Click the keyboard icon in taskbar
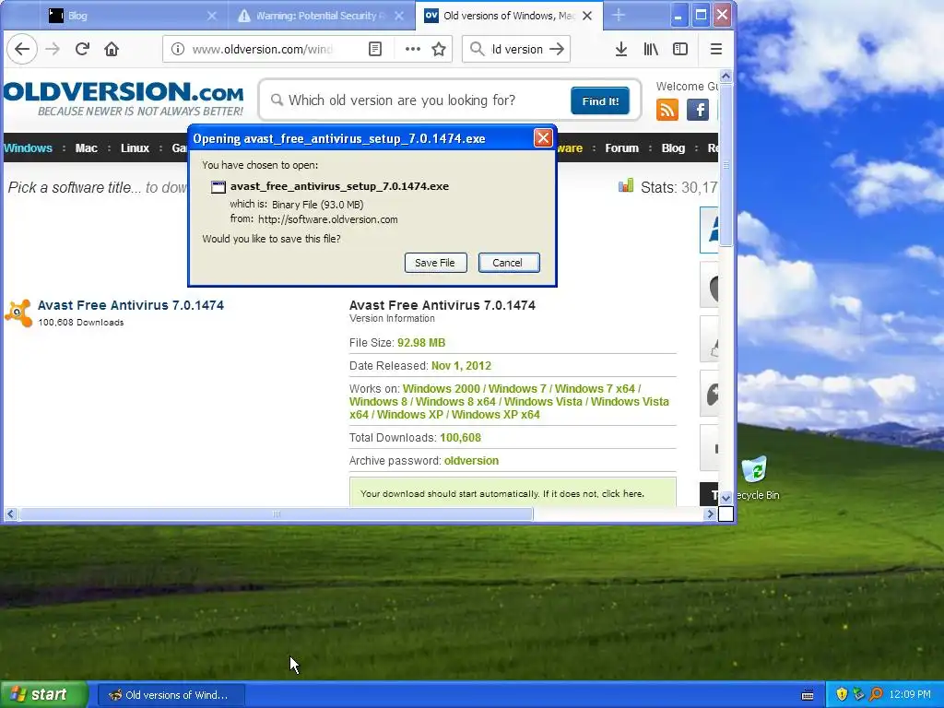This screenshot has width=944, height=708. [x=808, y=695]
